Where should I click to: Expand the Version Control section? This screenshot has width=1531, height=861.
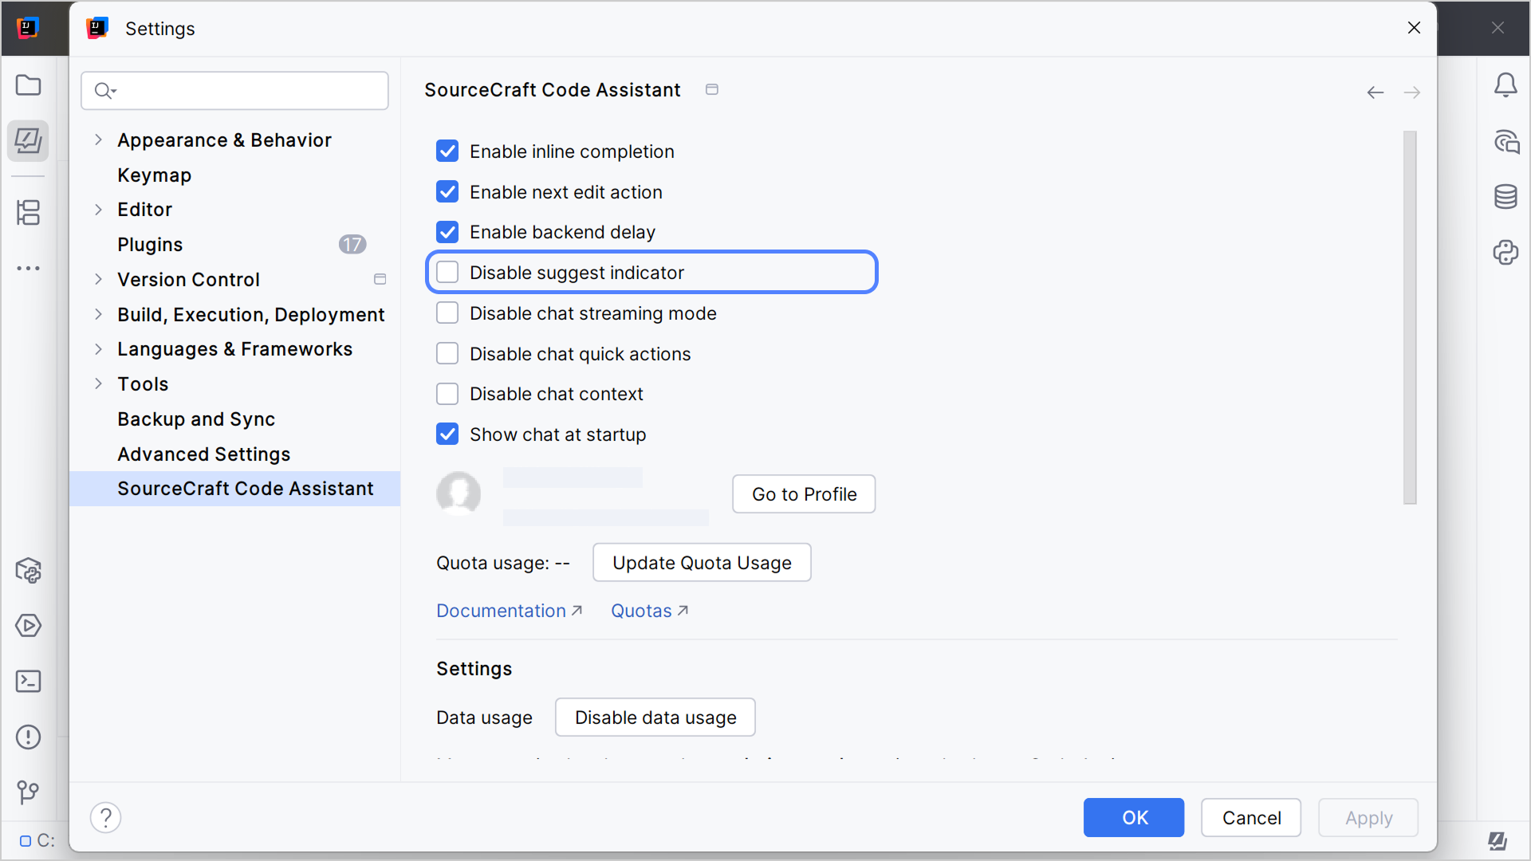[x=99, y=279]
